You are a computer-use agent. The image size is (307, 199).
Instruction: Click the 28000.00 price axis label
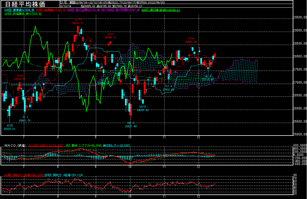pos(300,56)
